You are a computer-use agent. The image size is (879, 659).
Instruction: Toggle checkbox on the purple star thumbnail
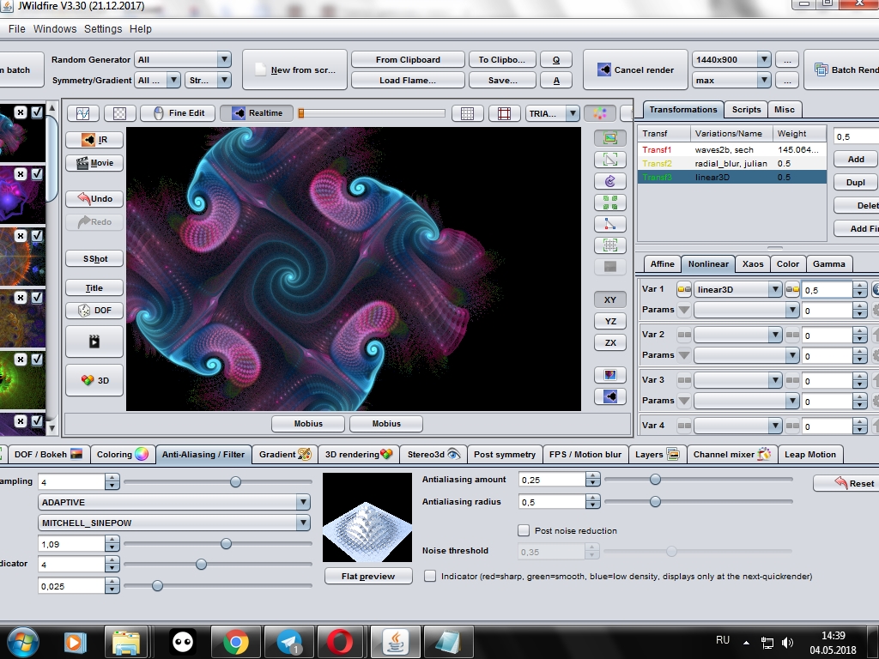pyautogui.click(x=37, y=173)
